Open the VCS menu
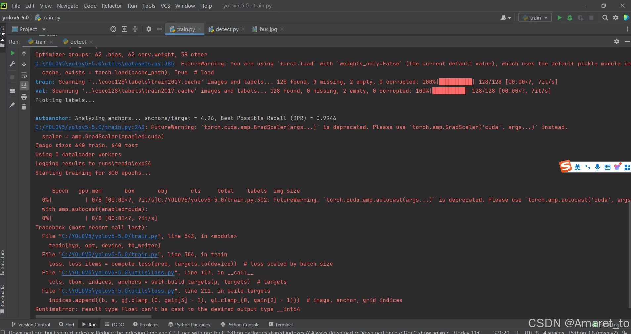This screenshot has height=334, width=631. coord(165,6)
